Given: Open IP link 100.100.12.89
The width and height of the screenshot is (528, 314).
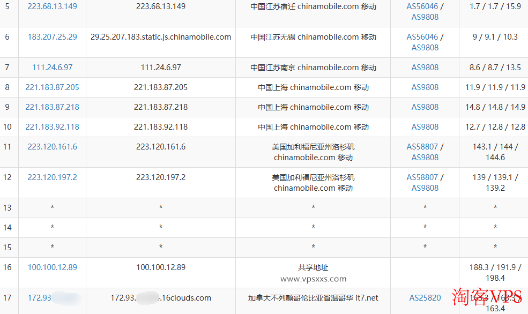Looking at the screenshot, I should click(x=52, y=267).
